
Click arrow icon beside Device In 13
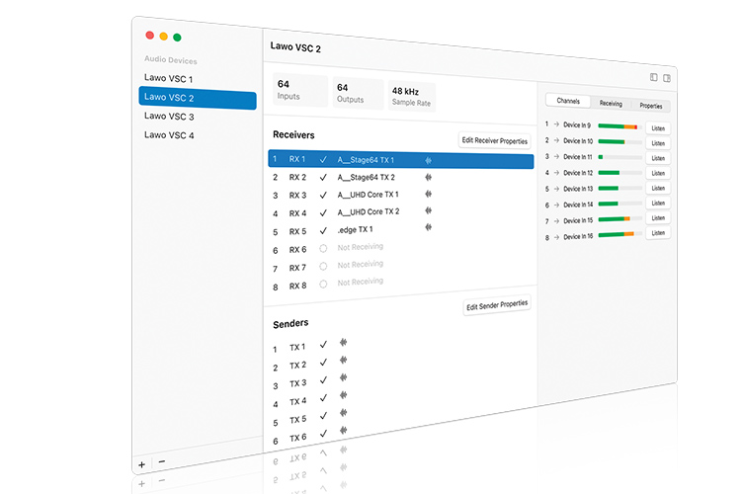(556, 189)
